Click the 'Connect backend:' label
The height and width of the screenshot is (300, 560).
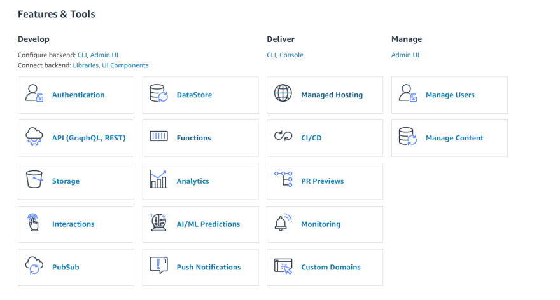(x=45, y=65)
